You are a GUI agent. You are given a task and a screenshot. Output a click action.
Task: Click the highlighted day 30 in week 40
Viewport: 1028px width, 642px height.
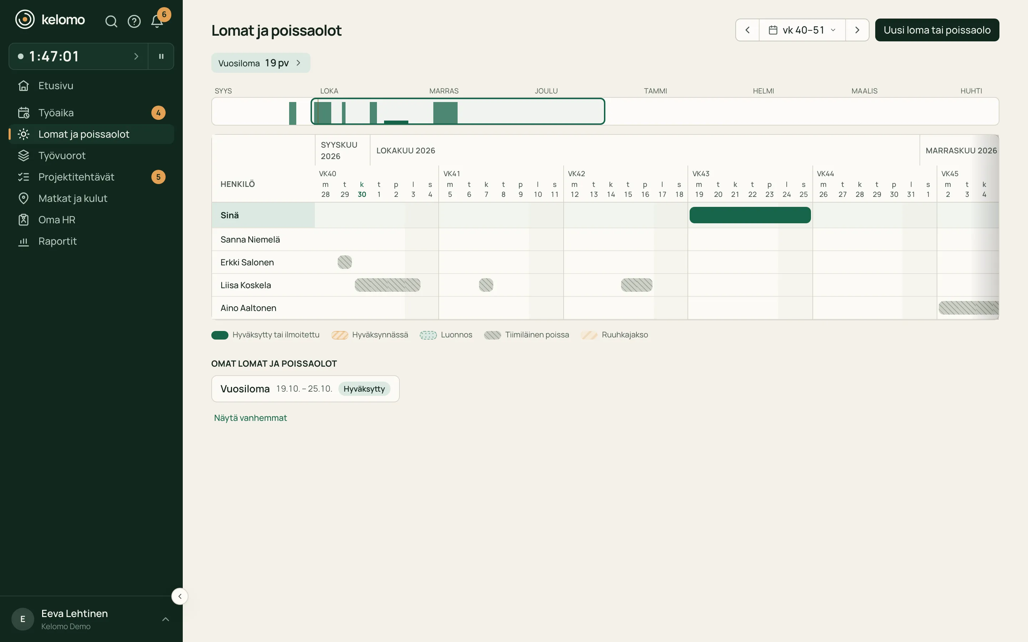[362, 194]
